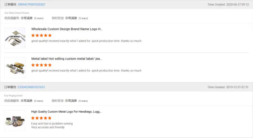View thumbnail of High Quality Custom Metal Logo product

coord(15,120)
